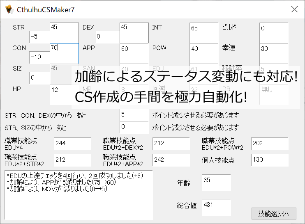Click the ビルド field showing 0
This screenshot has height=224, width=305.
[x=274, y=33]
